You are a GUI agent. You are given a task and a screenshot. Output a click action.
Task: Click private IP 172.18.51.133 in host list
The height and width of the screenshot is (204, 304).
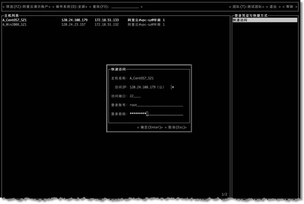click(x=106, y=20)
